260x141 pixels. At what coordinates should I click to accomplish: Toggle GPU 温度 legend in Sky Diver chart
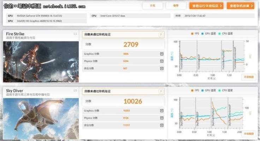(208, 90)
